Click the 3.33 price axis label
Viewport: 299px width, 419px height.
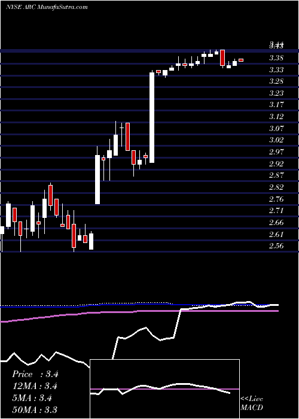coord(276,70)
